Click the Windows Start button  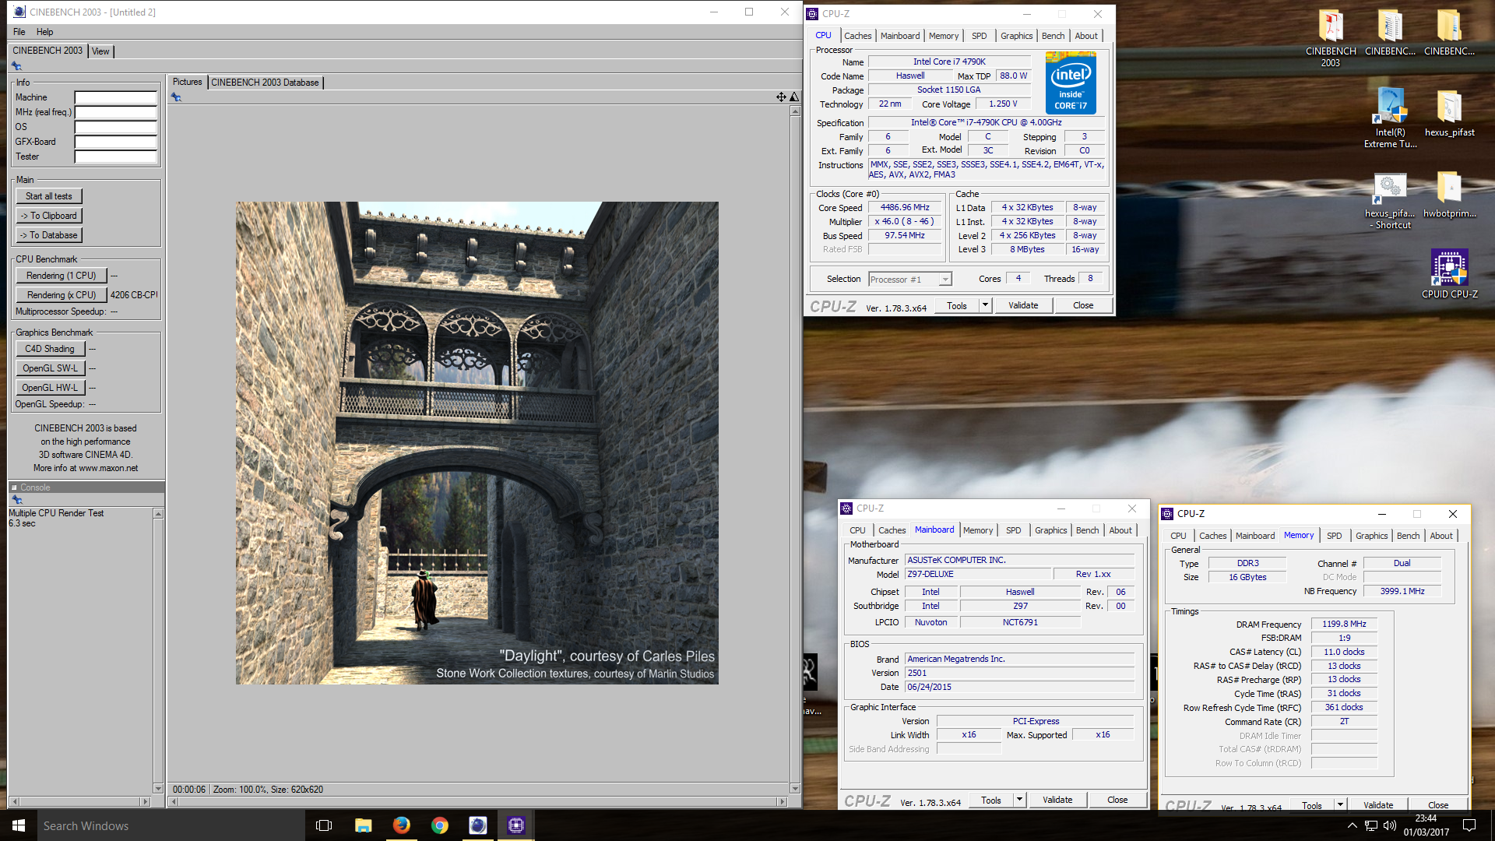(x=19, y=825)
